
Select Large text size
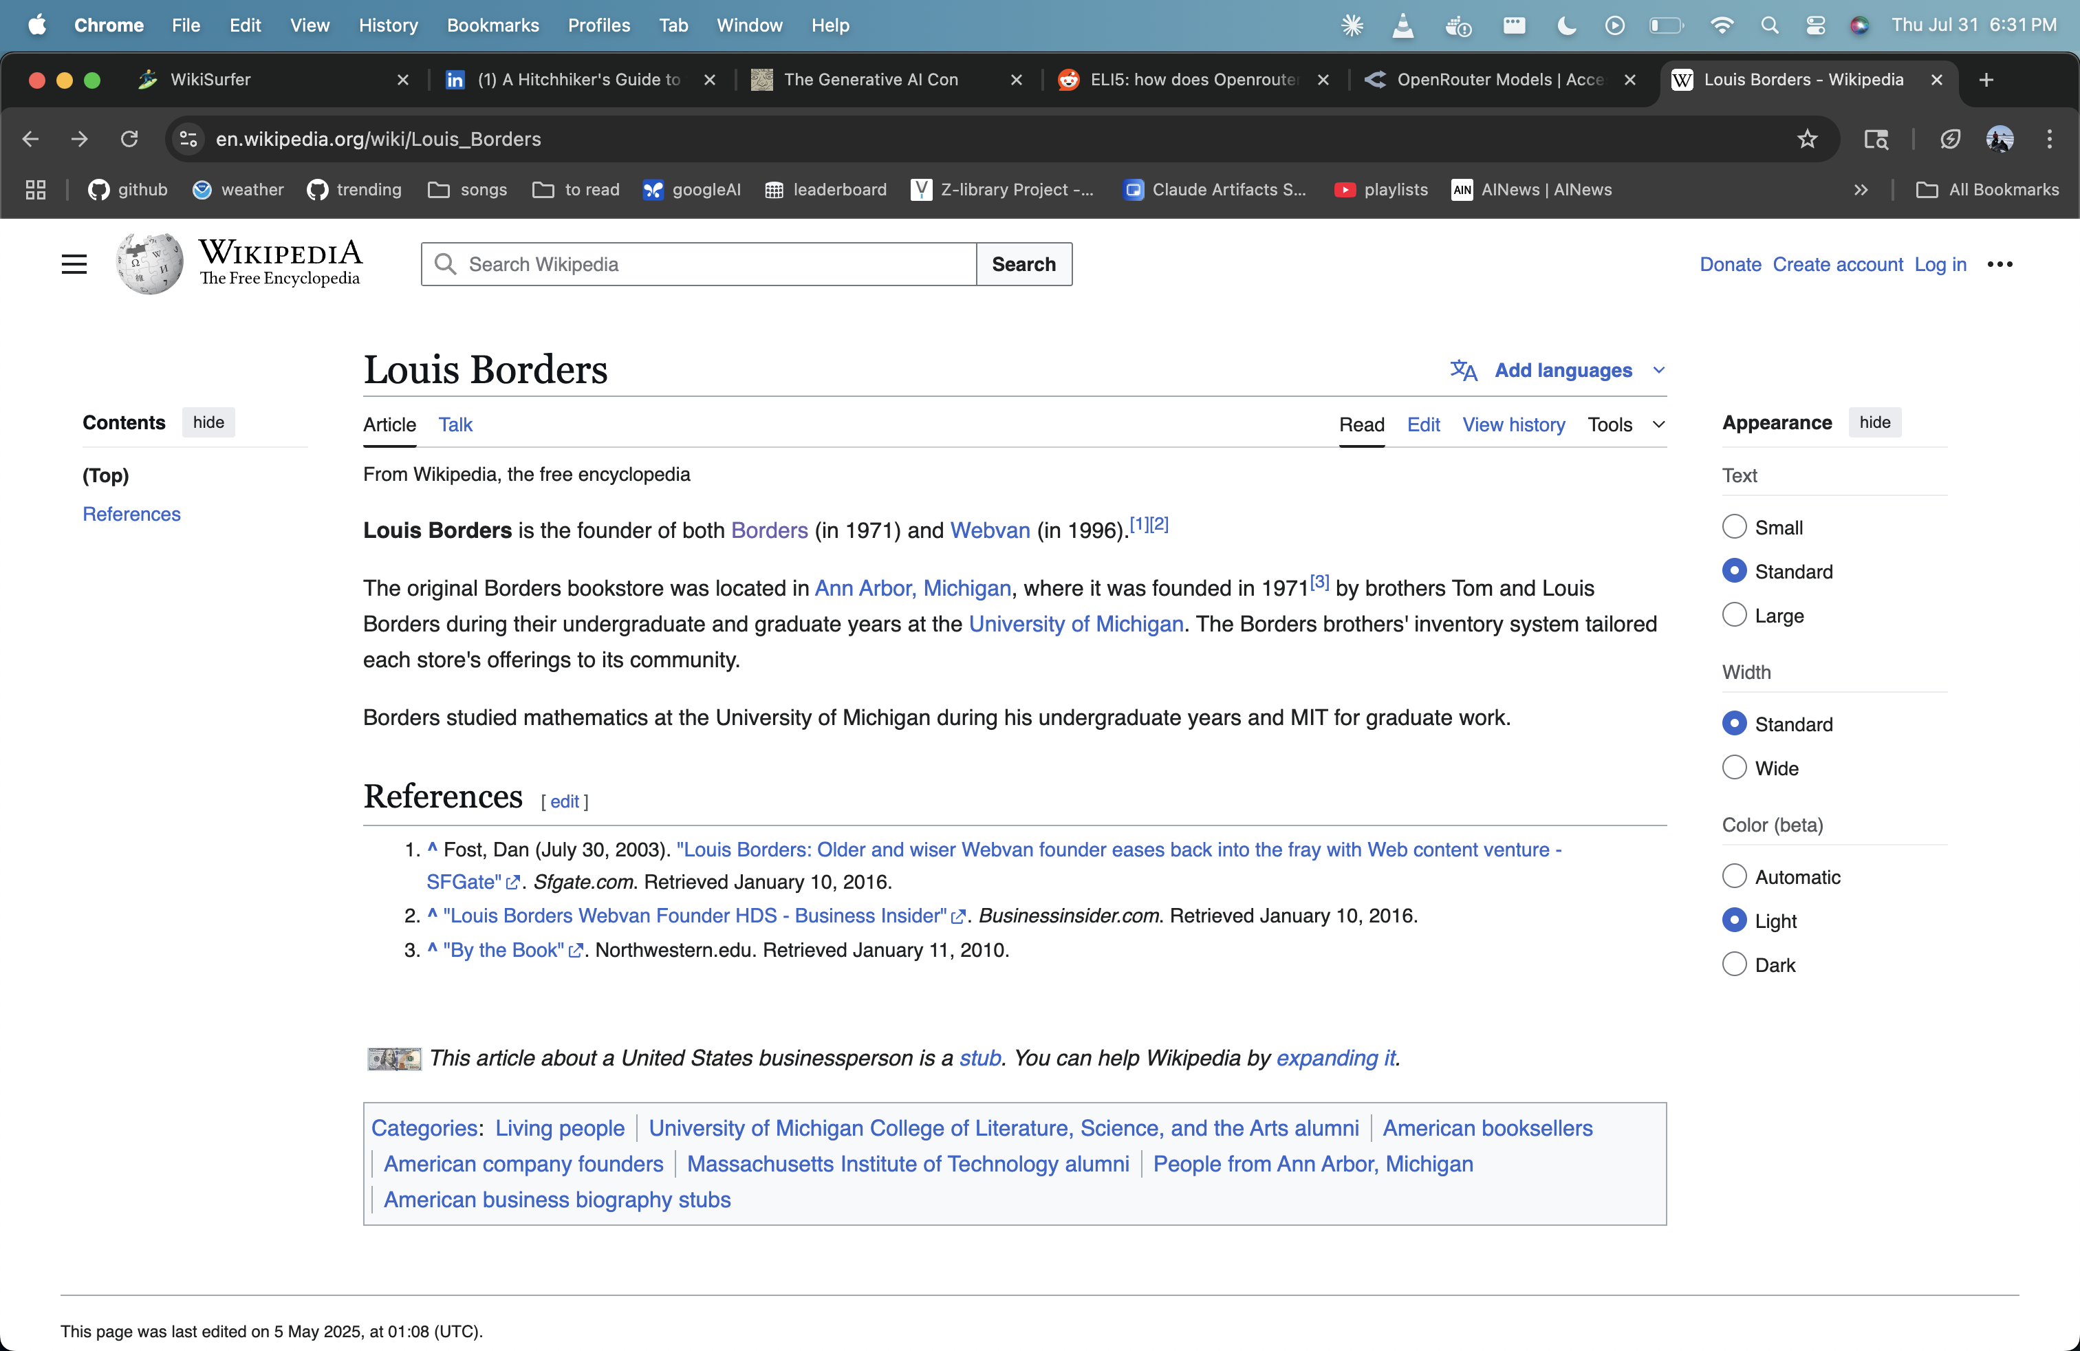click(1734, 614)
